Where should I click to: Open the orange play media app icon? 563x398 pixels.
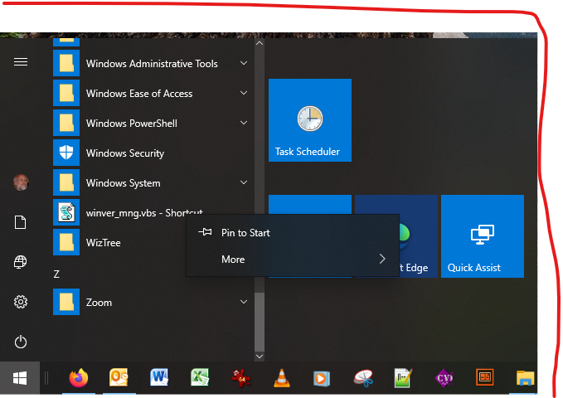pos(322,379)
